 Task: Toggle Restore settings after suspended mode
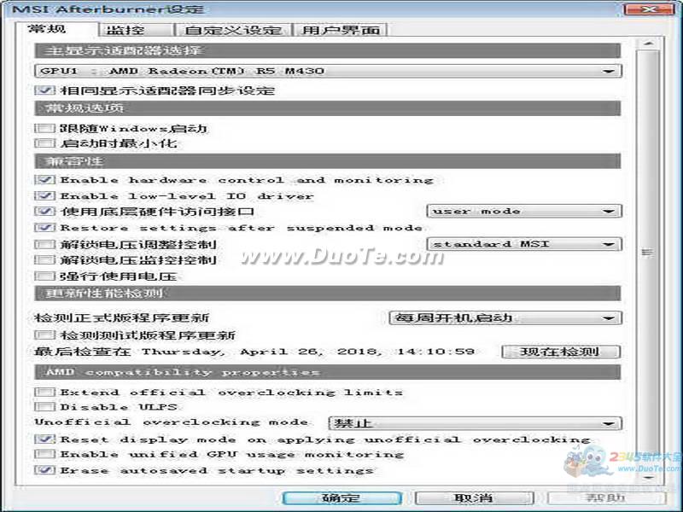click(45, 227)
